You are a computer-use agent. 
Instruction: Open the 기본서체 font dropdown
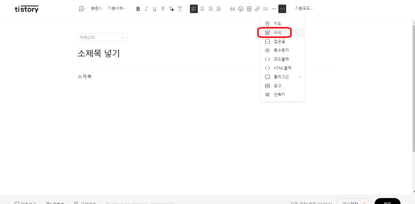[117, 9]
